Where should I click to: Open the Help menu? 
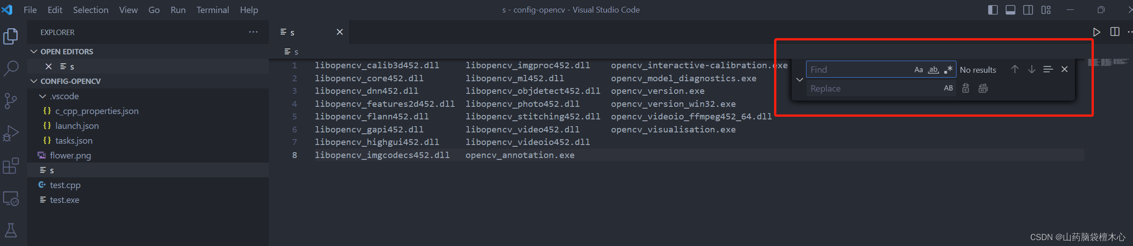click(x=249, y=10)
